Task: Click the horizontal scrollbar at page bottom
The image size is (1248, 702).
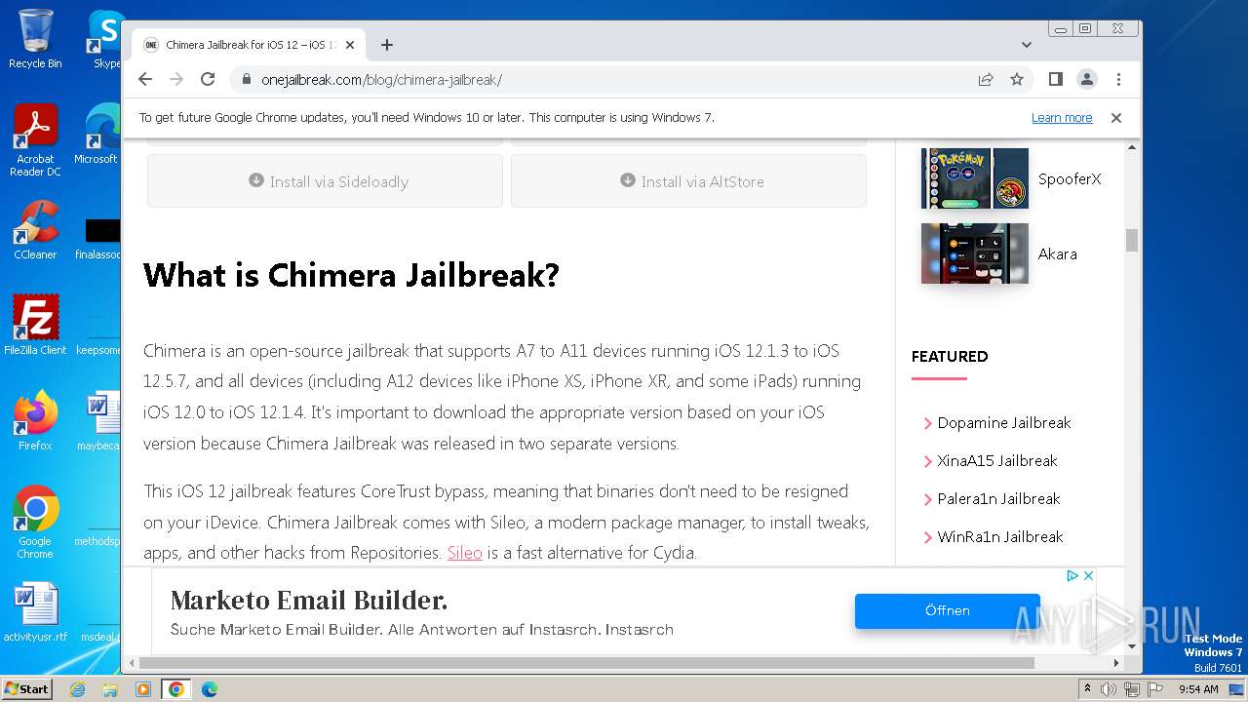Action: [586, 663]
